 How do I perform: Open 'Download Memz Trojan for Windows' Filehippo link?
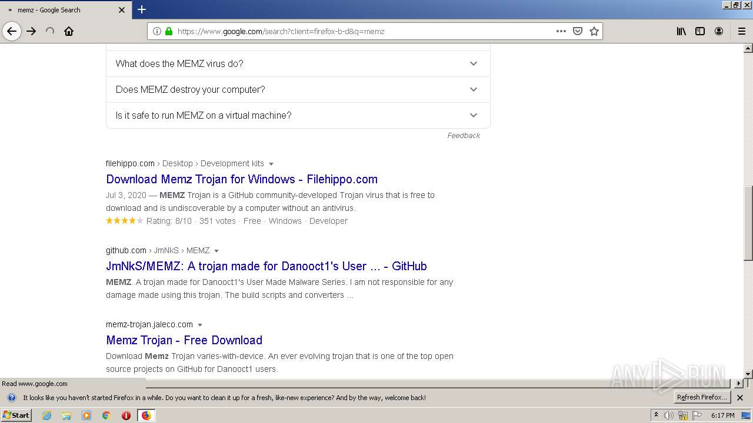[x=242, y=179]
